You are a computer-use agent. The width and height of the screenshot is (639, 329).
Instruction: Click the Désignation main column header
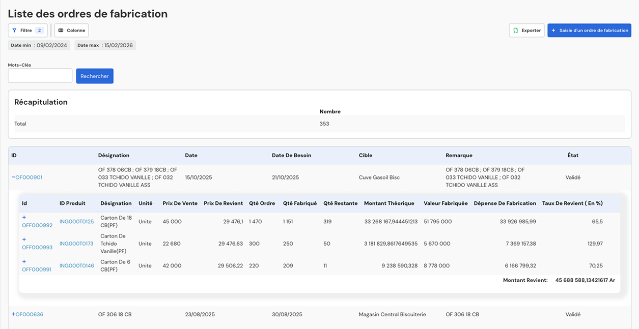click(x=114, y=156)
